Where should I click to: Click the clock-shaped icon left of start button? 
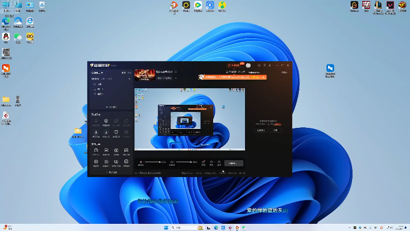coord(219,163)
